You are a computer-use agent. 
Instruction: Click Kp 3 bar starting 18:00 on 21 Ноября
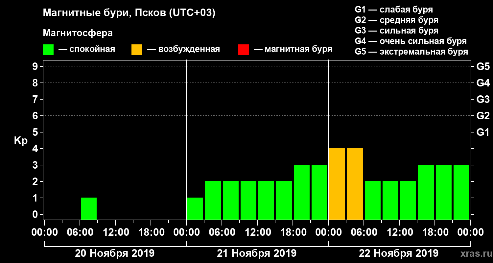coord(302,192)
